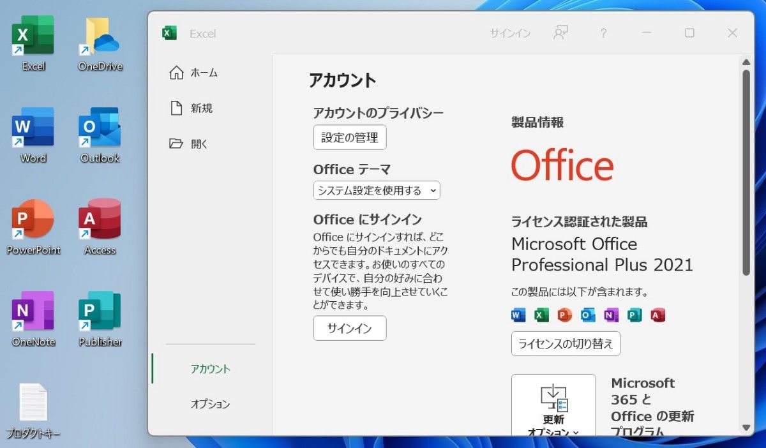
Task: Click the small Publisher icon under included products
Action: pyautogui.click(x=634, y=315)
